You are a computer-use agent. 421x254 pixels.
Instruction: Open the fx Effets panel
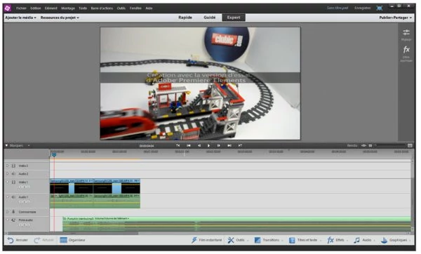click(335, 240)
